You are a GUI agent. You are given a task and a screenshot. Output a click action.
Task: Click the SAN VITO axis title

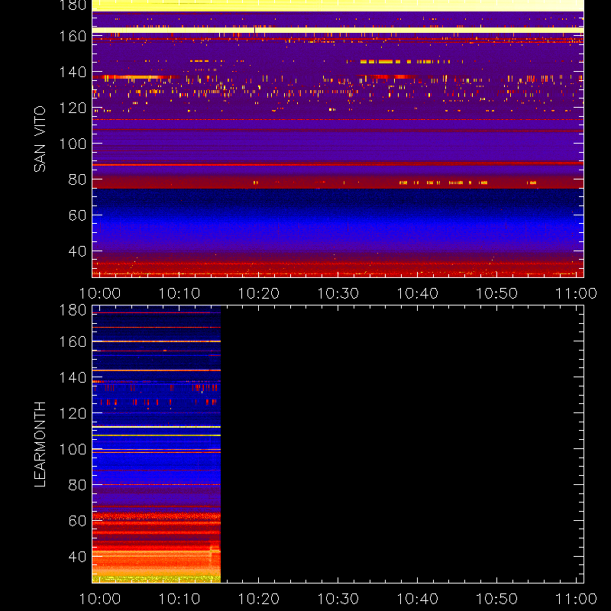pos(40,139)
